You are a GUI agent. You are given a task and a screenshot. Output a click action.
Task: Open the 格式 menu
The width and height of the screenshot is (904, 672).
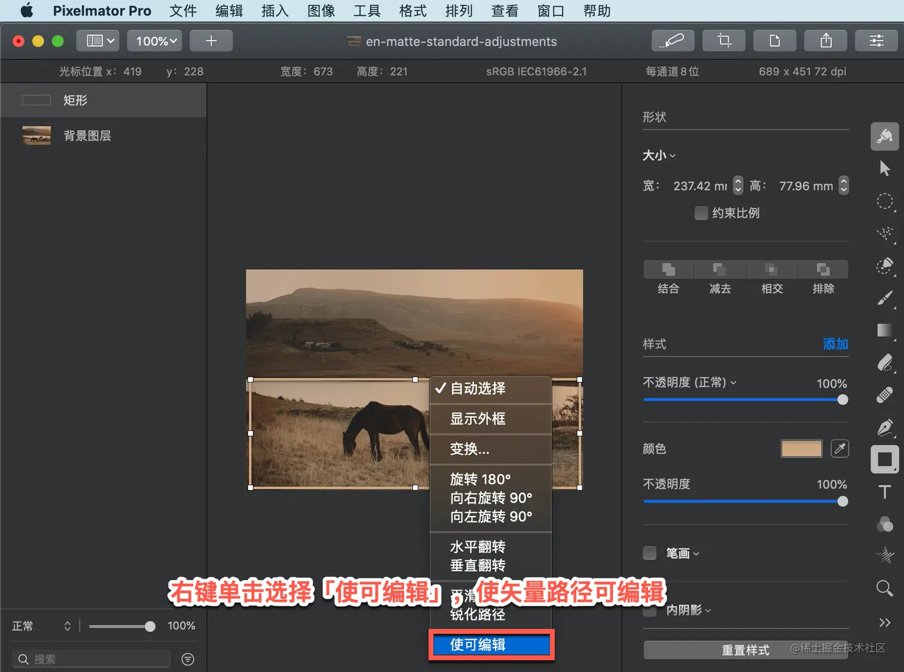(x=413, y=11)
